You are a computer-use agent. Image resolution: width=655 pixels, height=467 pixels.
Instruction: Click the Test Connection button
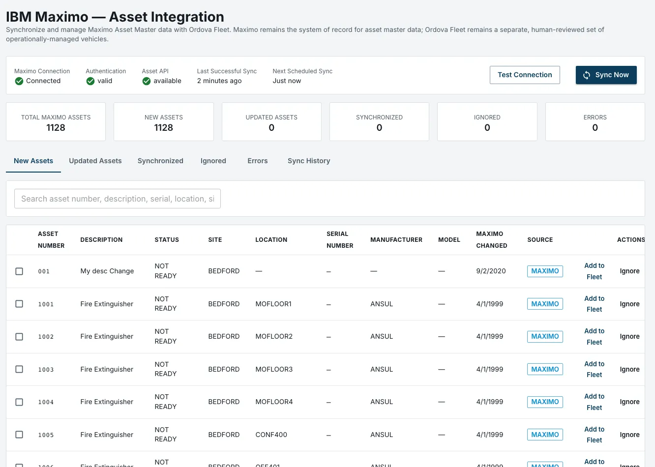(x=525, y=75)
